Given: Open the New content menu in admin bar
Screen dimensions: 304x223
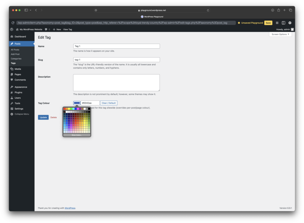Looking at the screenshot, I should 57,29.
